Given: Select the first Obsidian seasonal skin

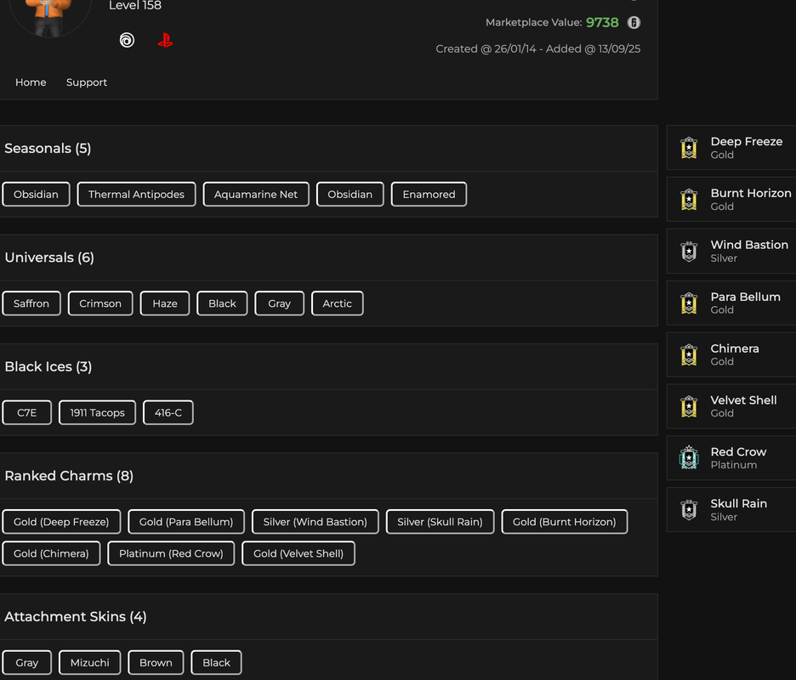Looking at the screenshot, I should click(x=36, y=195).
